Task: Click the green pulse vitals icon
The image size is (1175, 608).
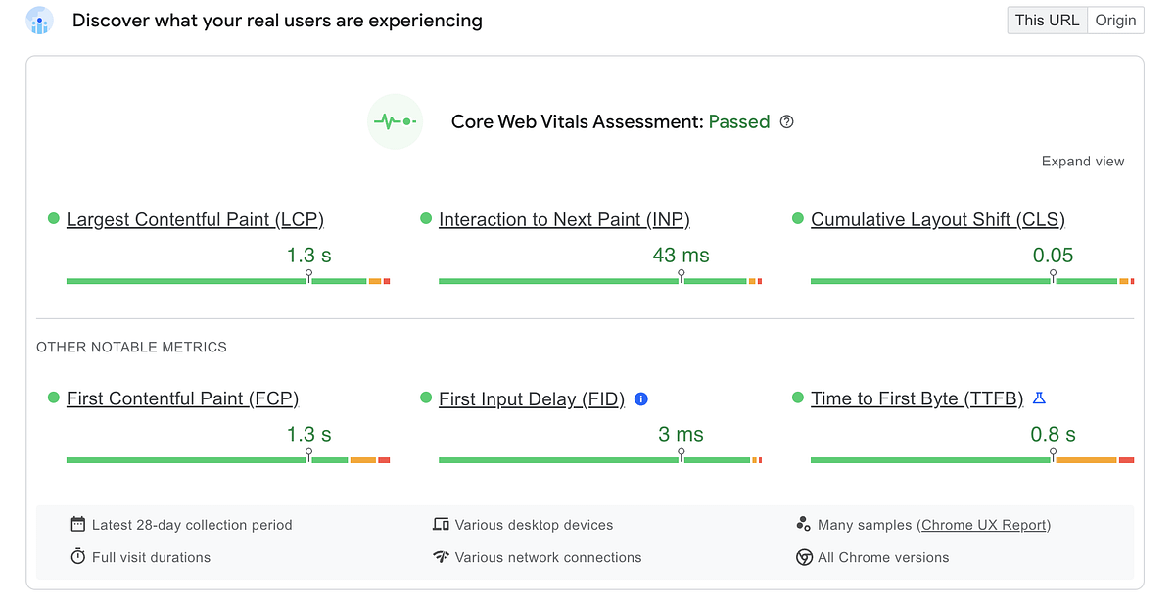Action: click(395, 122)
